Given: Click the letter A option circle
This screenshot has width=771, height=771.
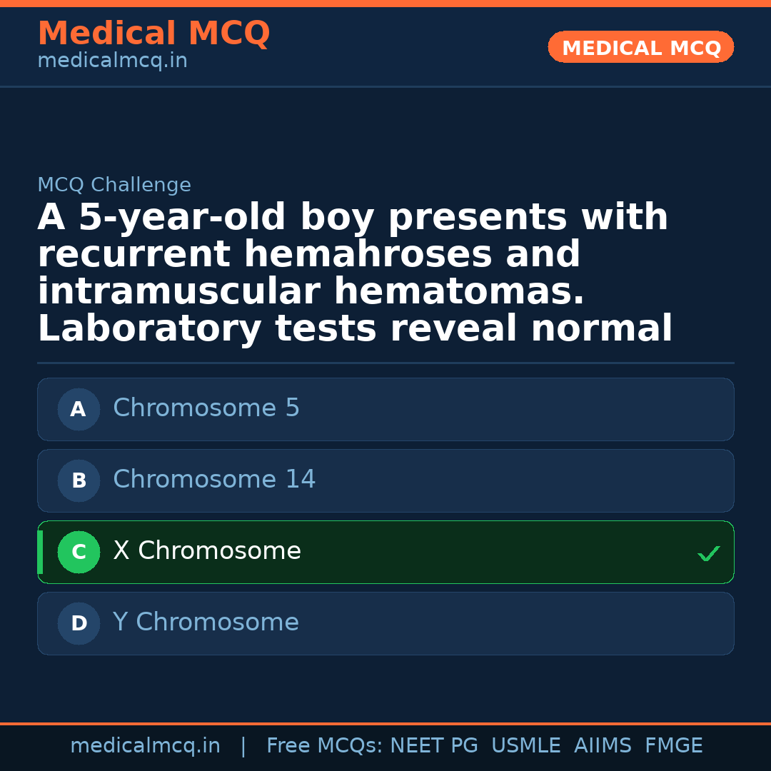Looking at the screenshot, I should pyautogui.click(x=79, y=409).
